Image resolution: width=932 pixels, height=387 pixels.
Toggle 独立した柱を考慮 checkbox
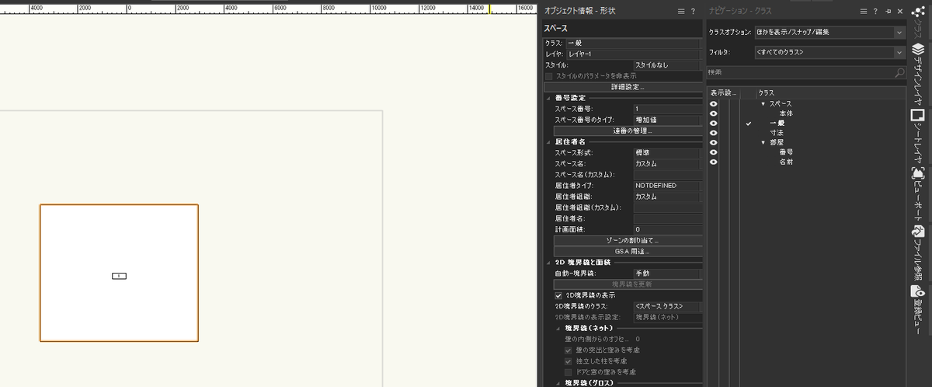point(568,361)
